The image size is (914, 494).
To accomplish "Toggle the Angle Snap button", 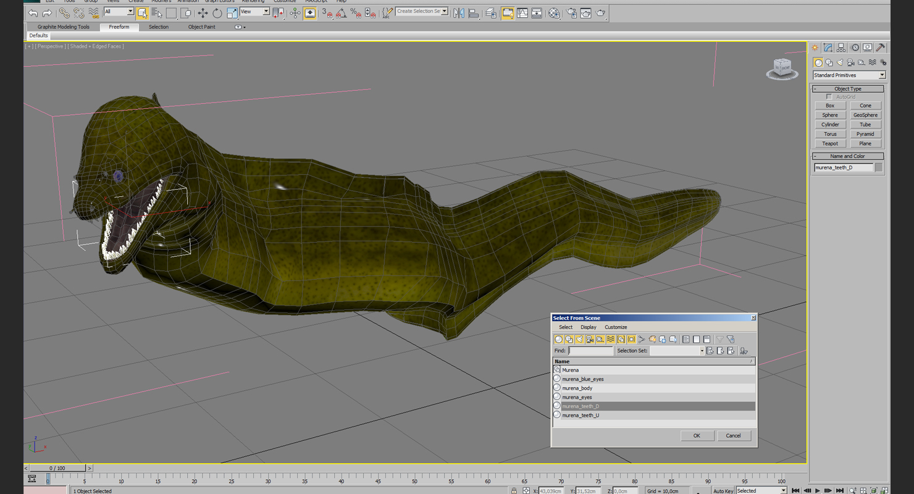I will click(342, 13).
